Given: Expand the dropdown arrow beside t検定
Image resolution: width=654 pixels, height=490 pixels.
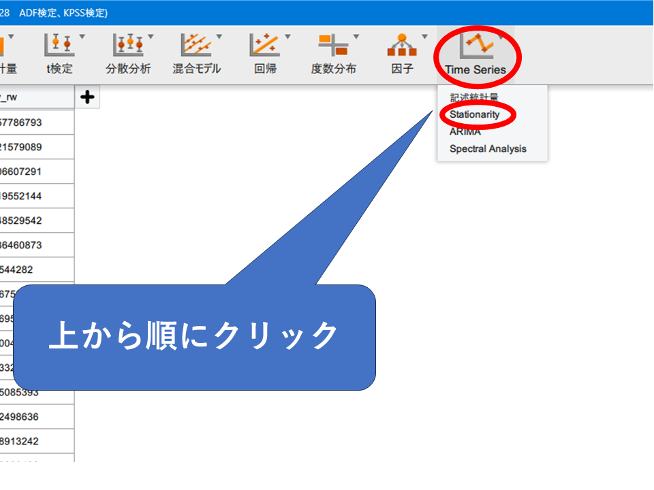Looking at the screenshot, I should point(82,37).
